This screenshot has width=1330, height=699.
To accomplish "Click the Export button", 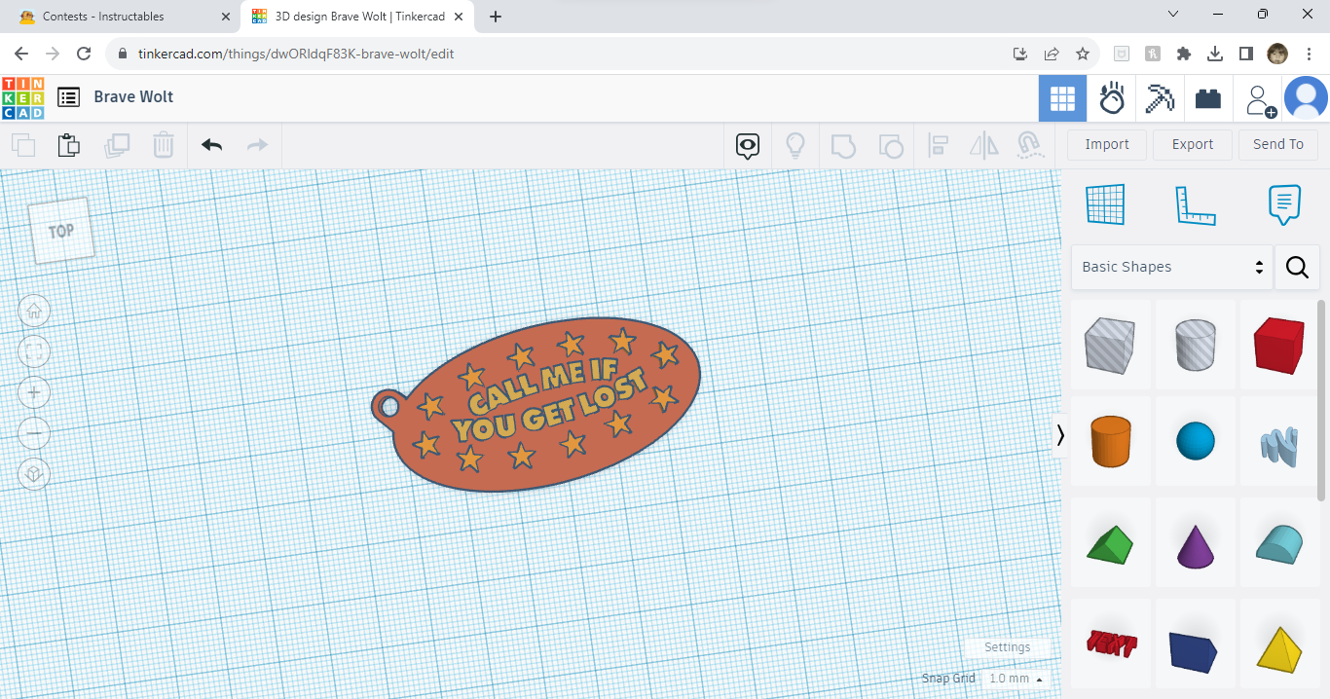I will (1193, 144).
